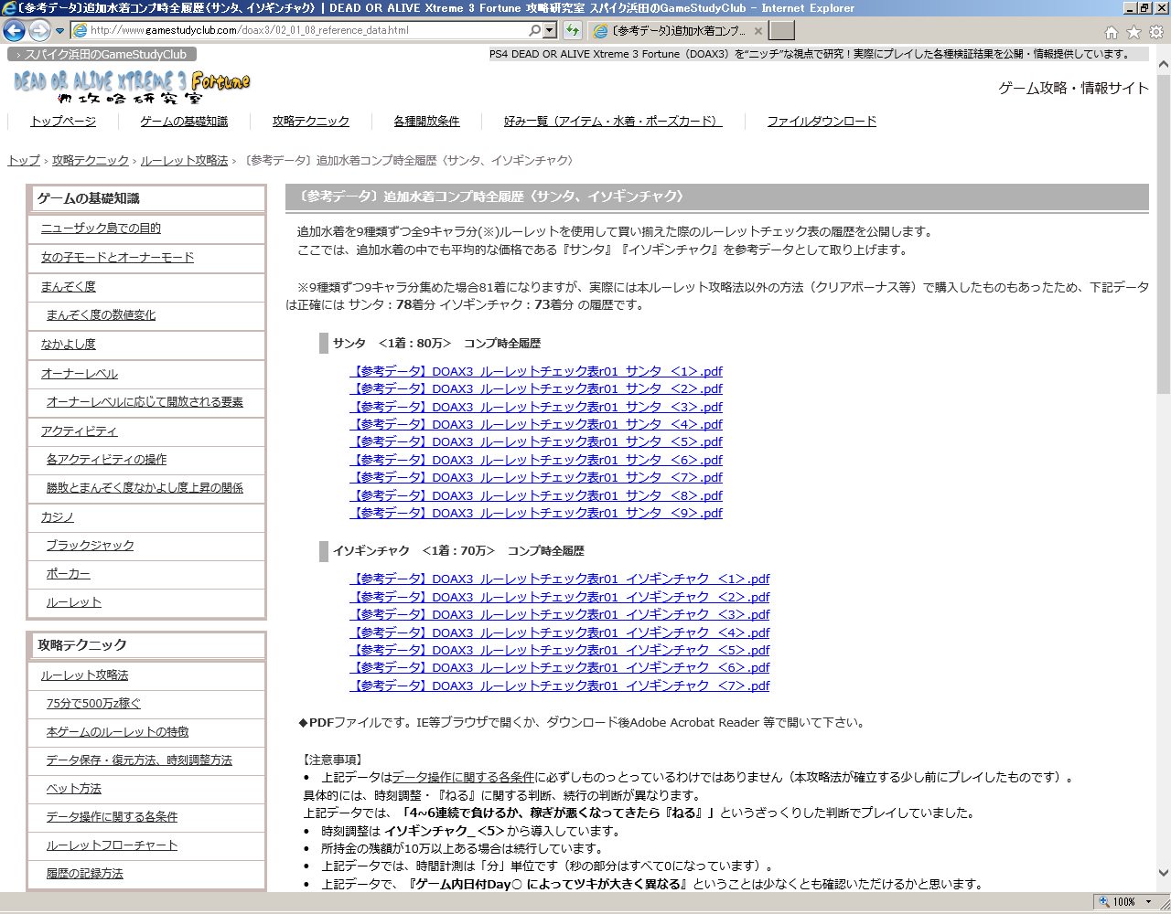Open 履歴の記録方法 sidebar link
1171x914 pixels.
[x=85, y=873]
